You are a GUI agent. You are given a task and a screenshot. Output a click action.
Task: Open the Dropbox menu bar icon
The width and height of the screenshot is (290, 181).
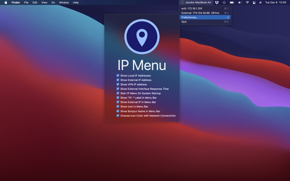217,3
